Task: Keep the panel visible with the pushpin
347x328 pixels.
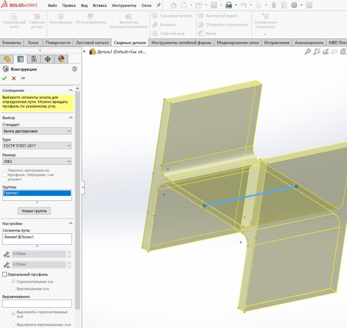Action: [23, 78]
